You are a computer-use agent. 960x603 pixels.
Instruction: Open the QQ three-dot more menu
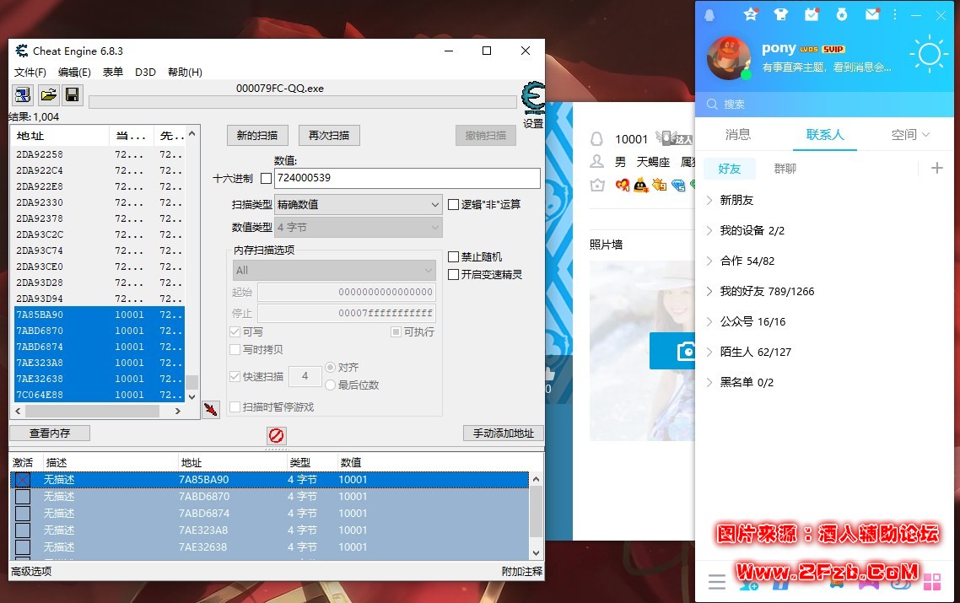pos(895,14)
